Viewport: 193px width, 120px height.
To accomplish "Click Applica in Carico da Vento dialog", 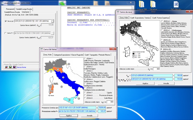I will click(x=69, y=116).
